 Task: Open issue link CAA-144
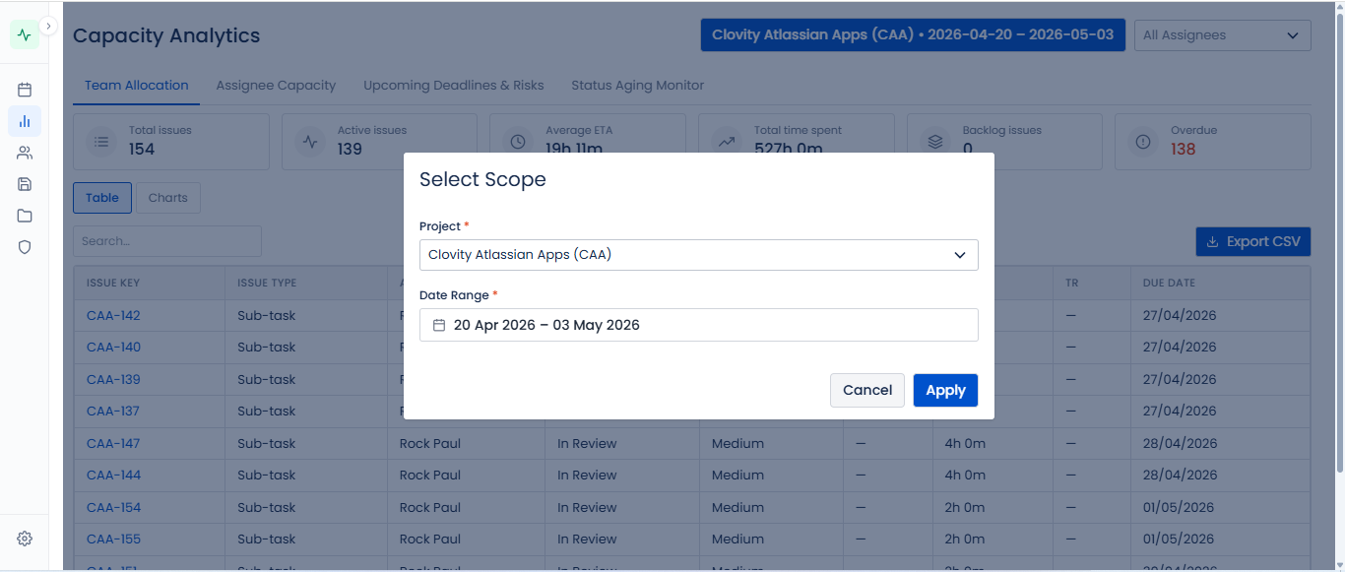pyautogui.click(x=113, y=476)
